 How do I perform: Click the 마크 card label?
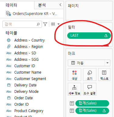pos(71,53)
